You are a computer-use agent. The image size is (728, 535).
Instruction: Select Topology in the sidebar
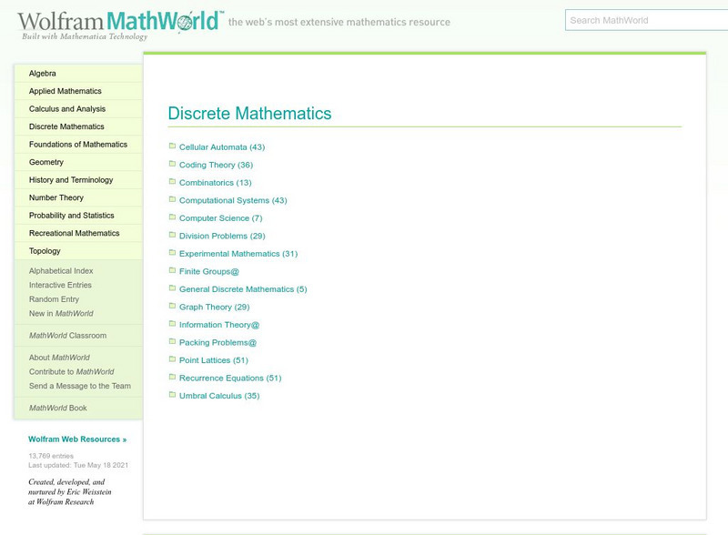click(78, 251)
